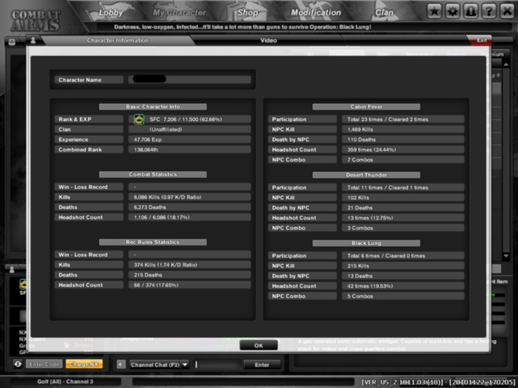Switch to the Video tab

click(268, 40)
